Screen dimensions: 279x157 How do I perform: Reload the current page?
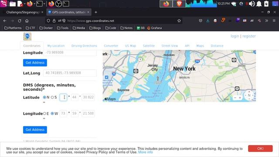coord(20,20)
